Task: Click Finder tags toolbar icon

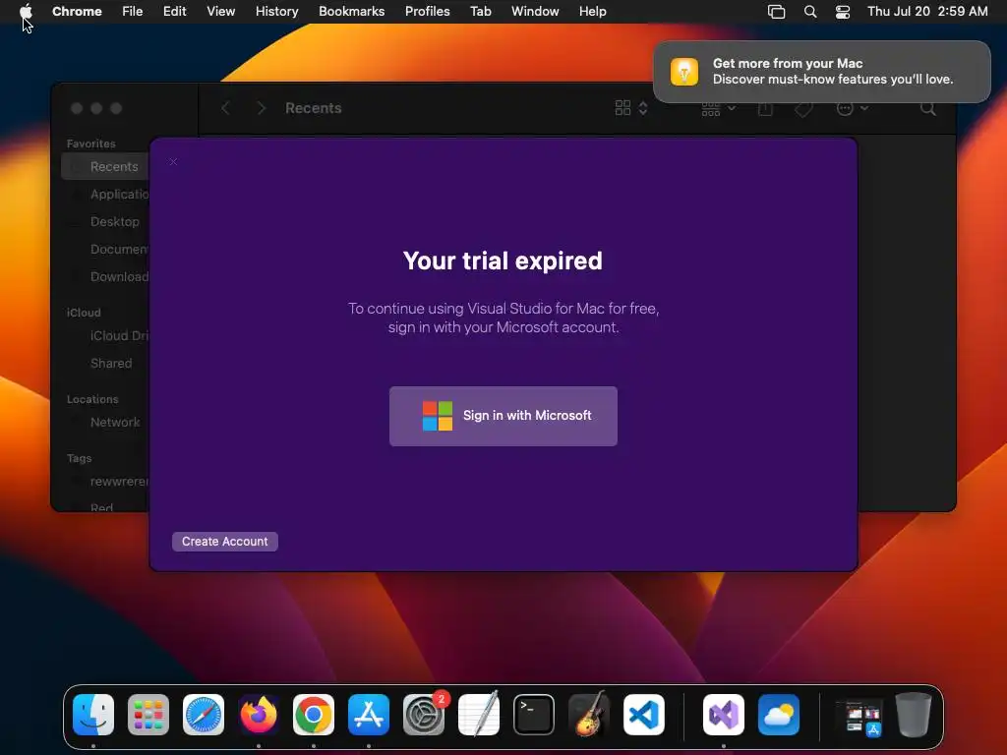Action: pos(803,108)
